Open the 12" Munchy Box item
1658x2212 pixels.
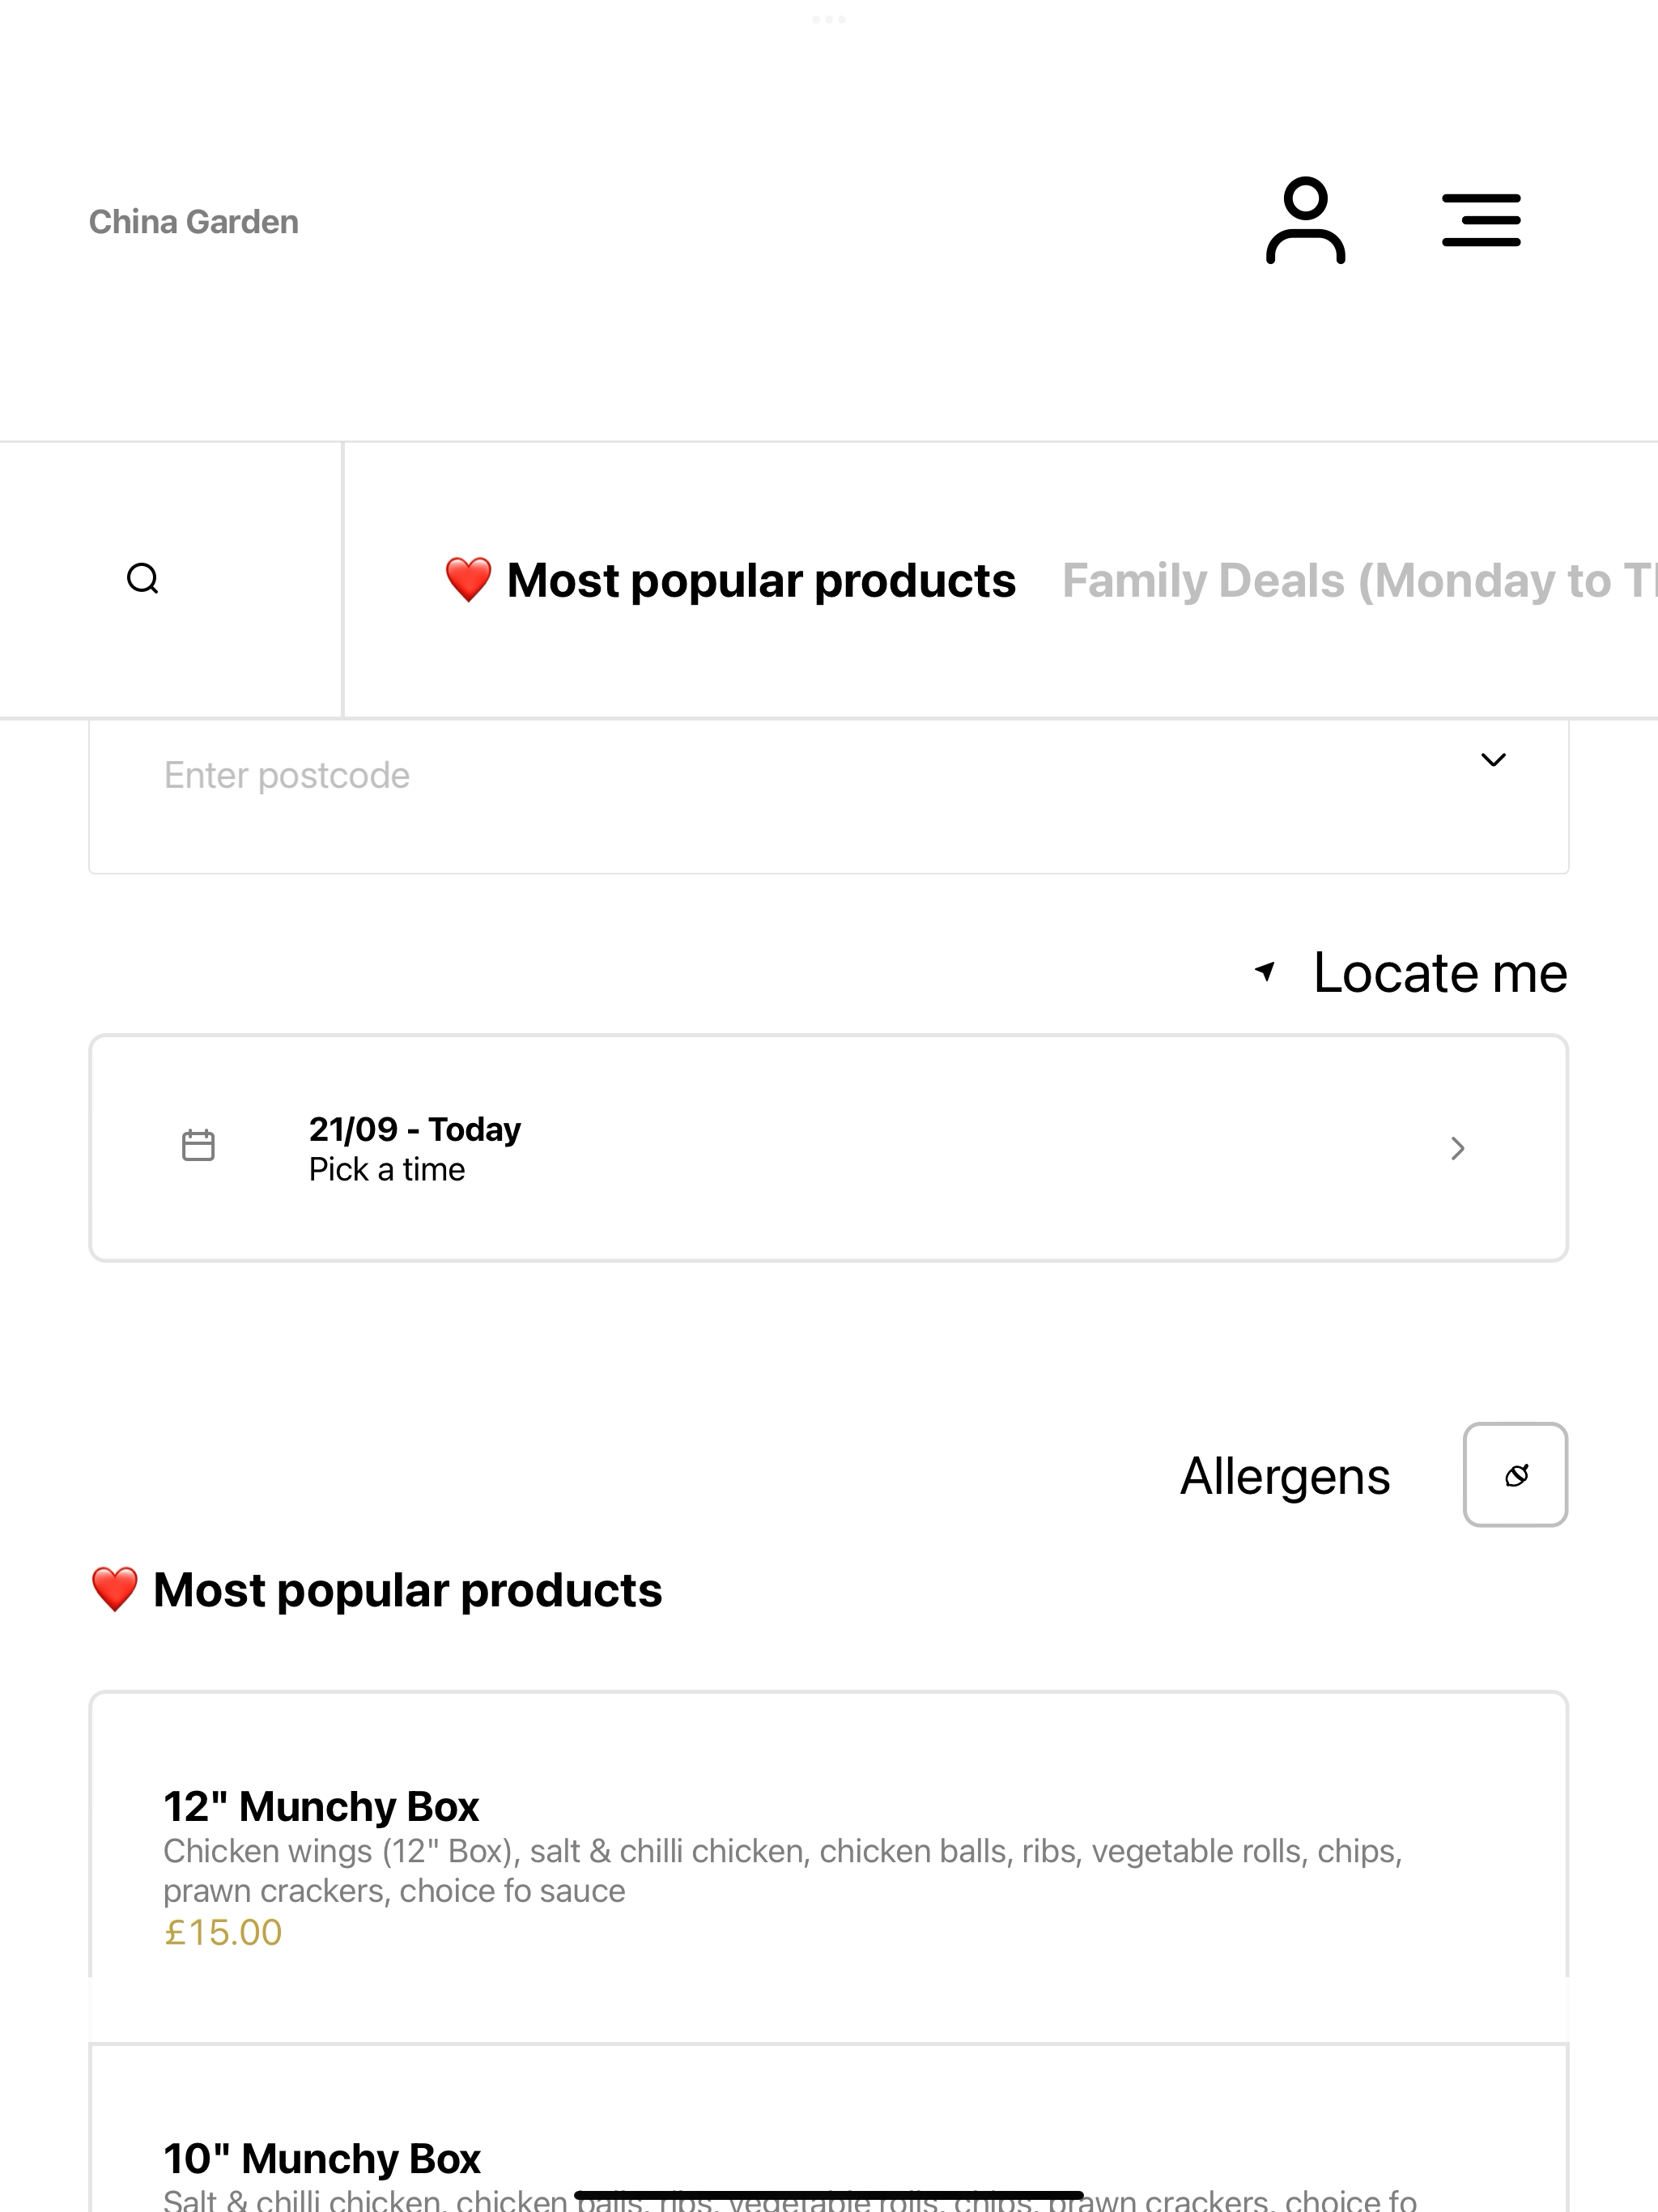point(828,1866)
